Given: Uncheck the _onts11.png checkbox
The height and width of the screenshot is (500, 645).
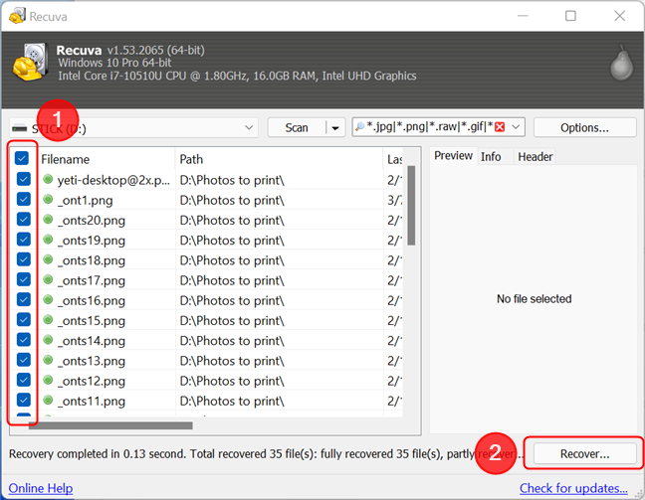Looking at the screenshot, I should pos(24,400).
